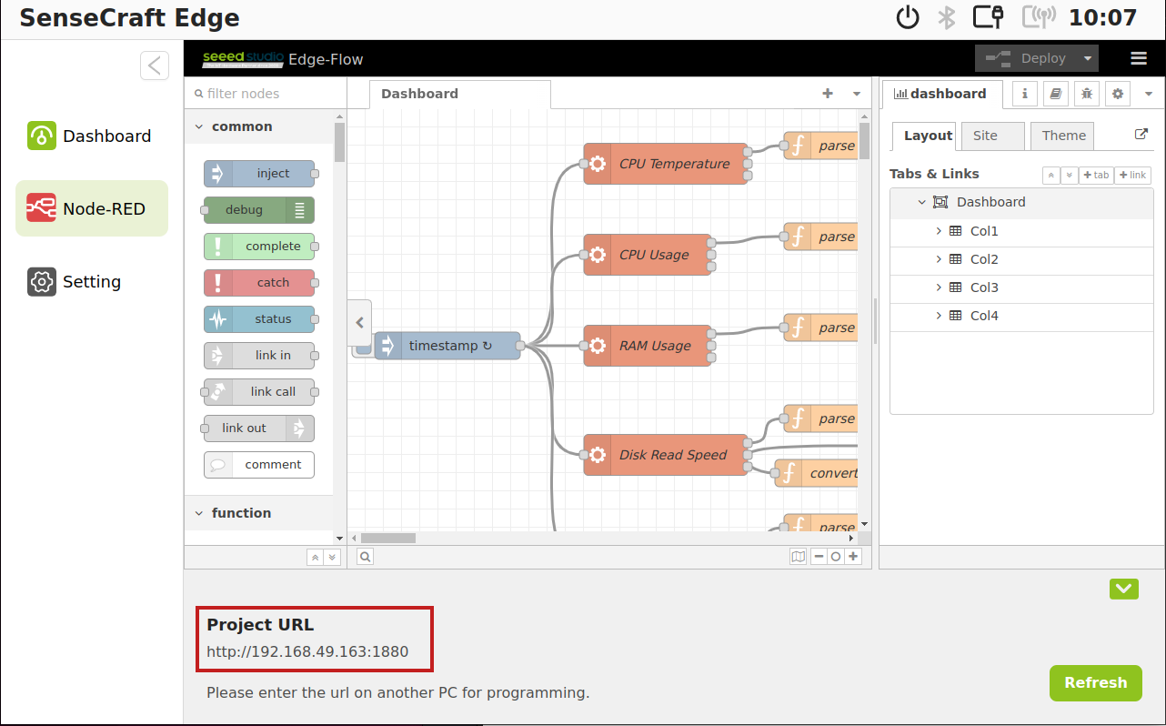The image size is (1166, 726).
Task: Click the +link button
Action: 1132,175
